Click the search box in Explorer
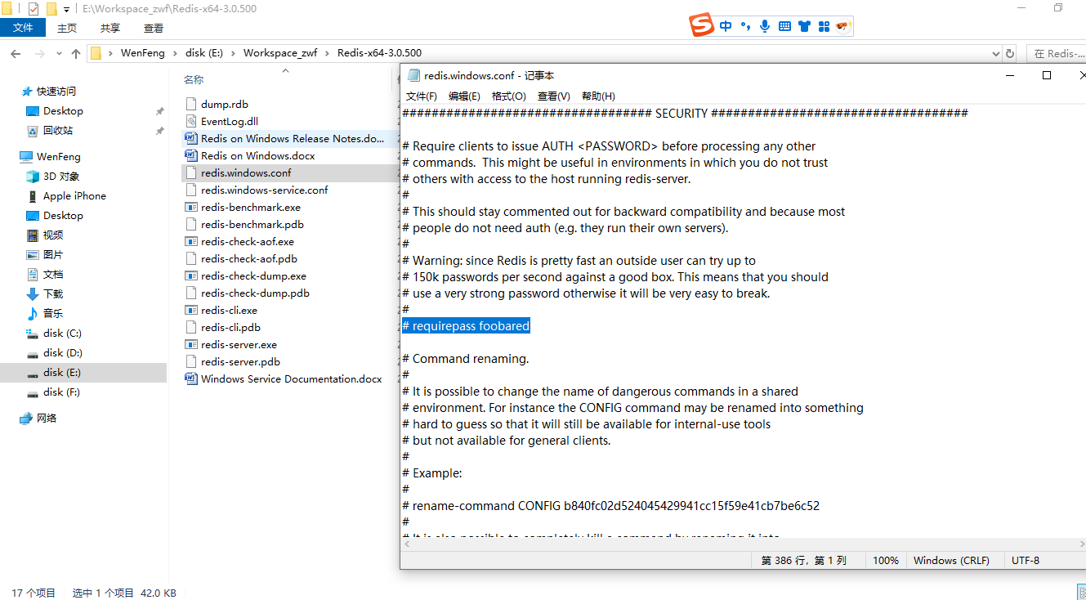Screen dimensions: 1086x600 pos(1056,53)
